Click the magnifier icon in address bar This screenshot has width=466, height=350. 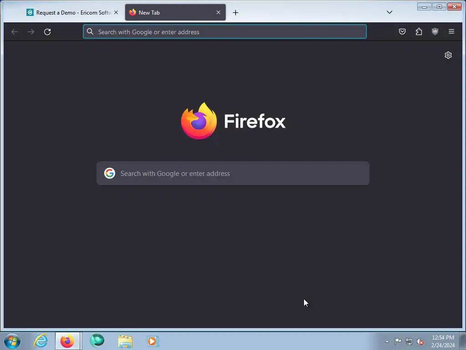click(90, 31)
